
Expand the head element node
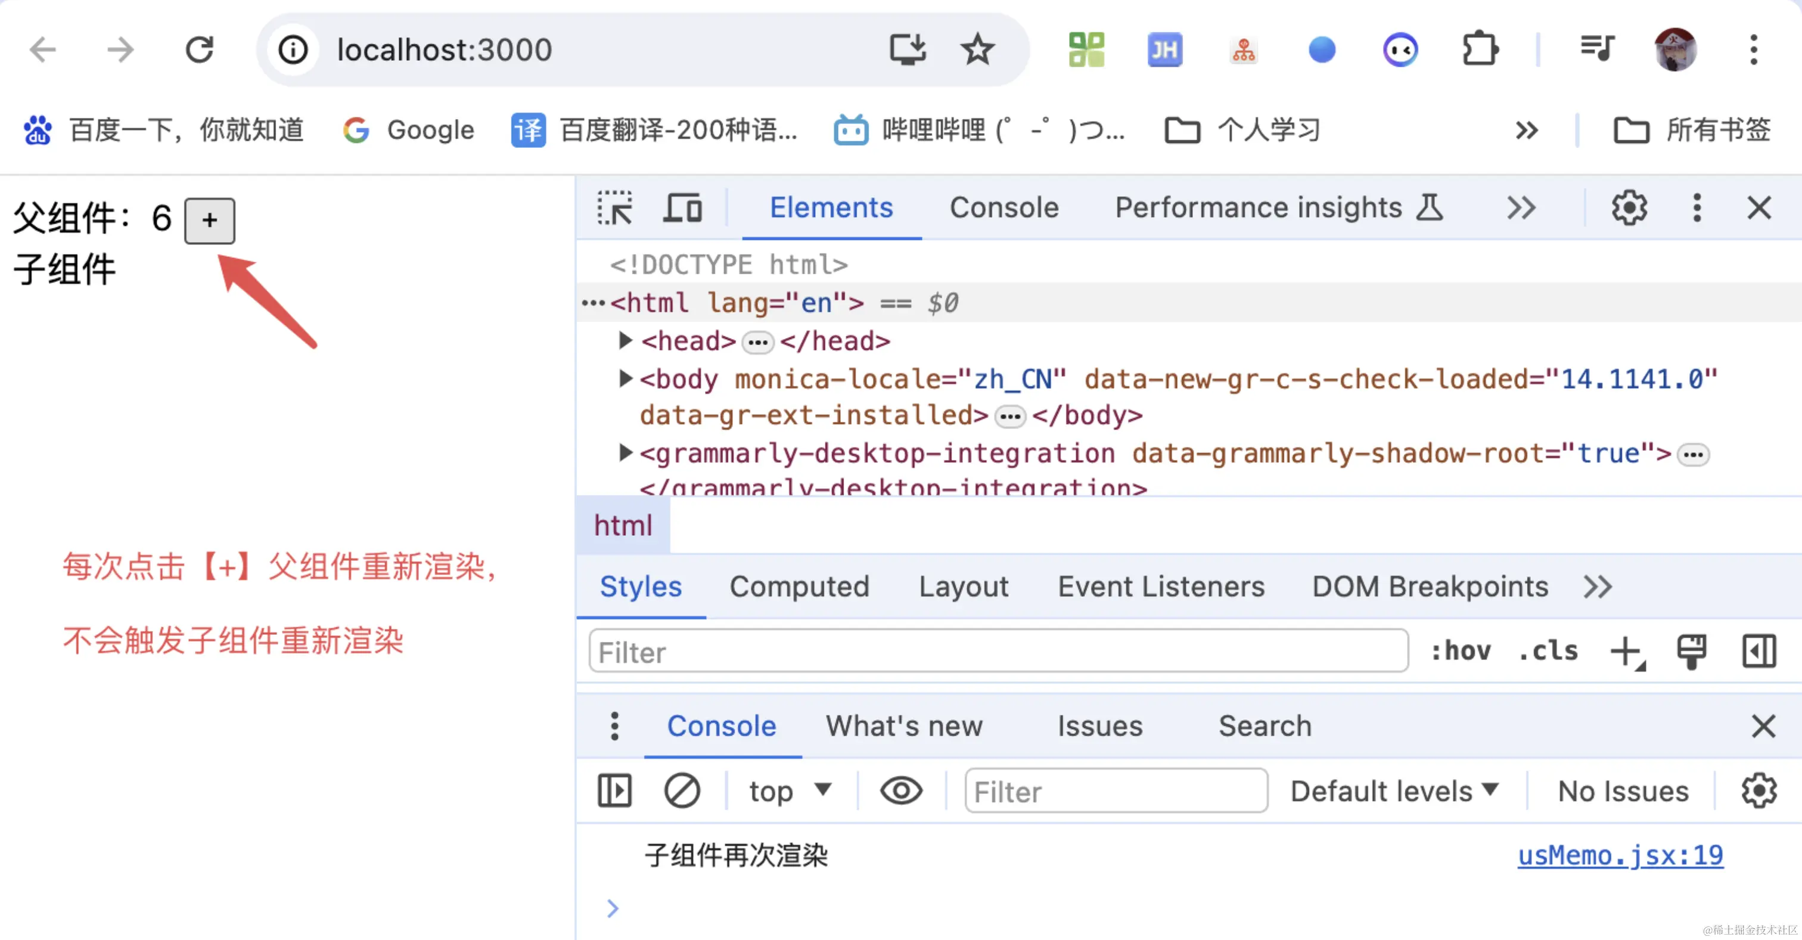click(x=625, y=341)
